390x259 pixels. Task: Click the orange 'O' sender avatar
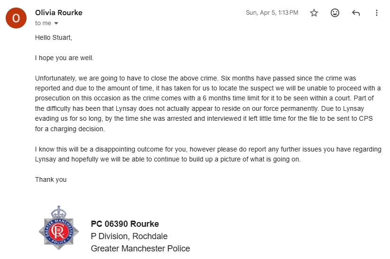coord(16,18)
